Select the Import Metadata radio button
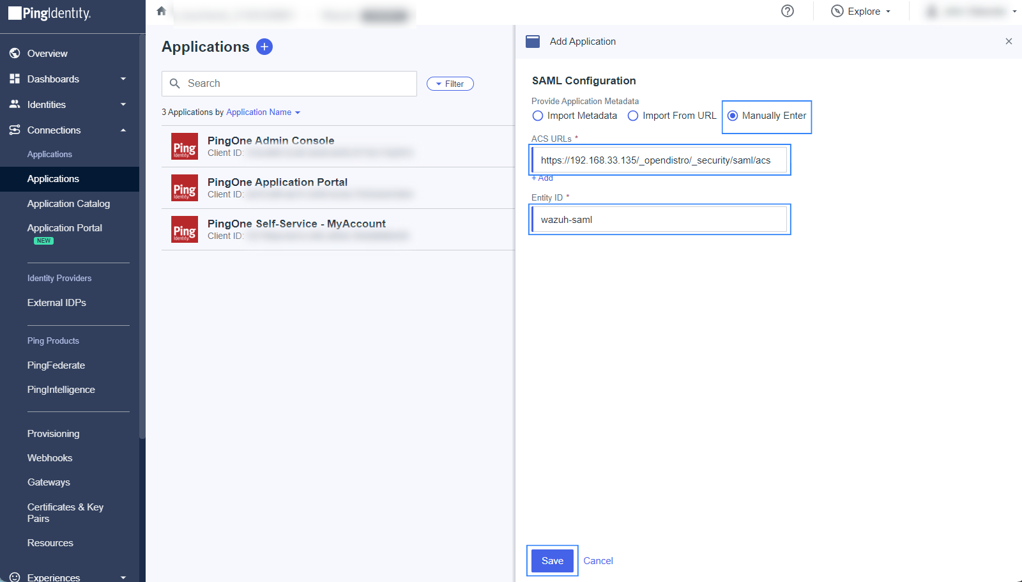This screenshot has height=582, width=1022. [x=538, y=116]
